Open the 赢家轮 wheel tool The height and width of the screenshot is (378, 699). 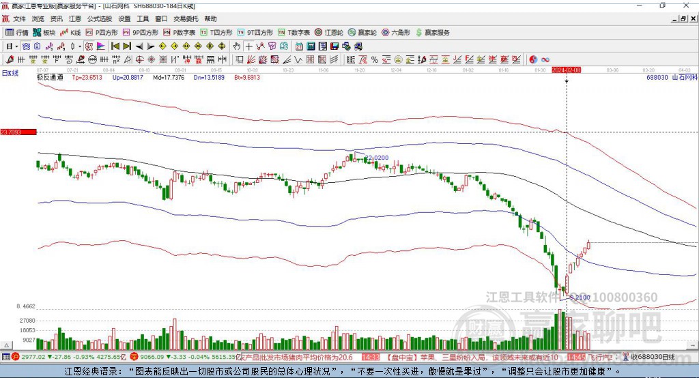362,33
